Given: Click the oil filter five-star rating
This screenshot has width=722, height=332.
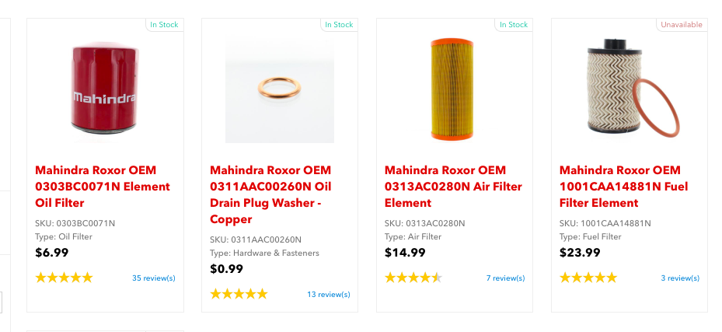Looking at the screenshot, I should point(64,278).
